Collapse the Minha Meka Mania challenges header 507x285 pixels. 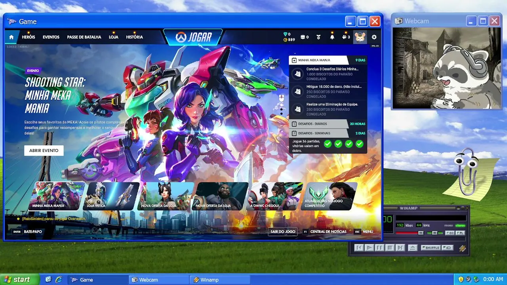328,60
